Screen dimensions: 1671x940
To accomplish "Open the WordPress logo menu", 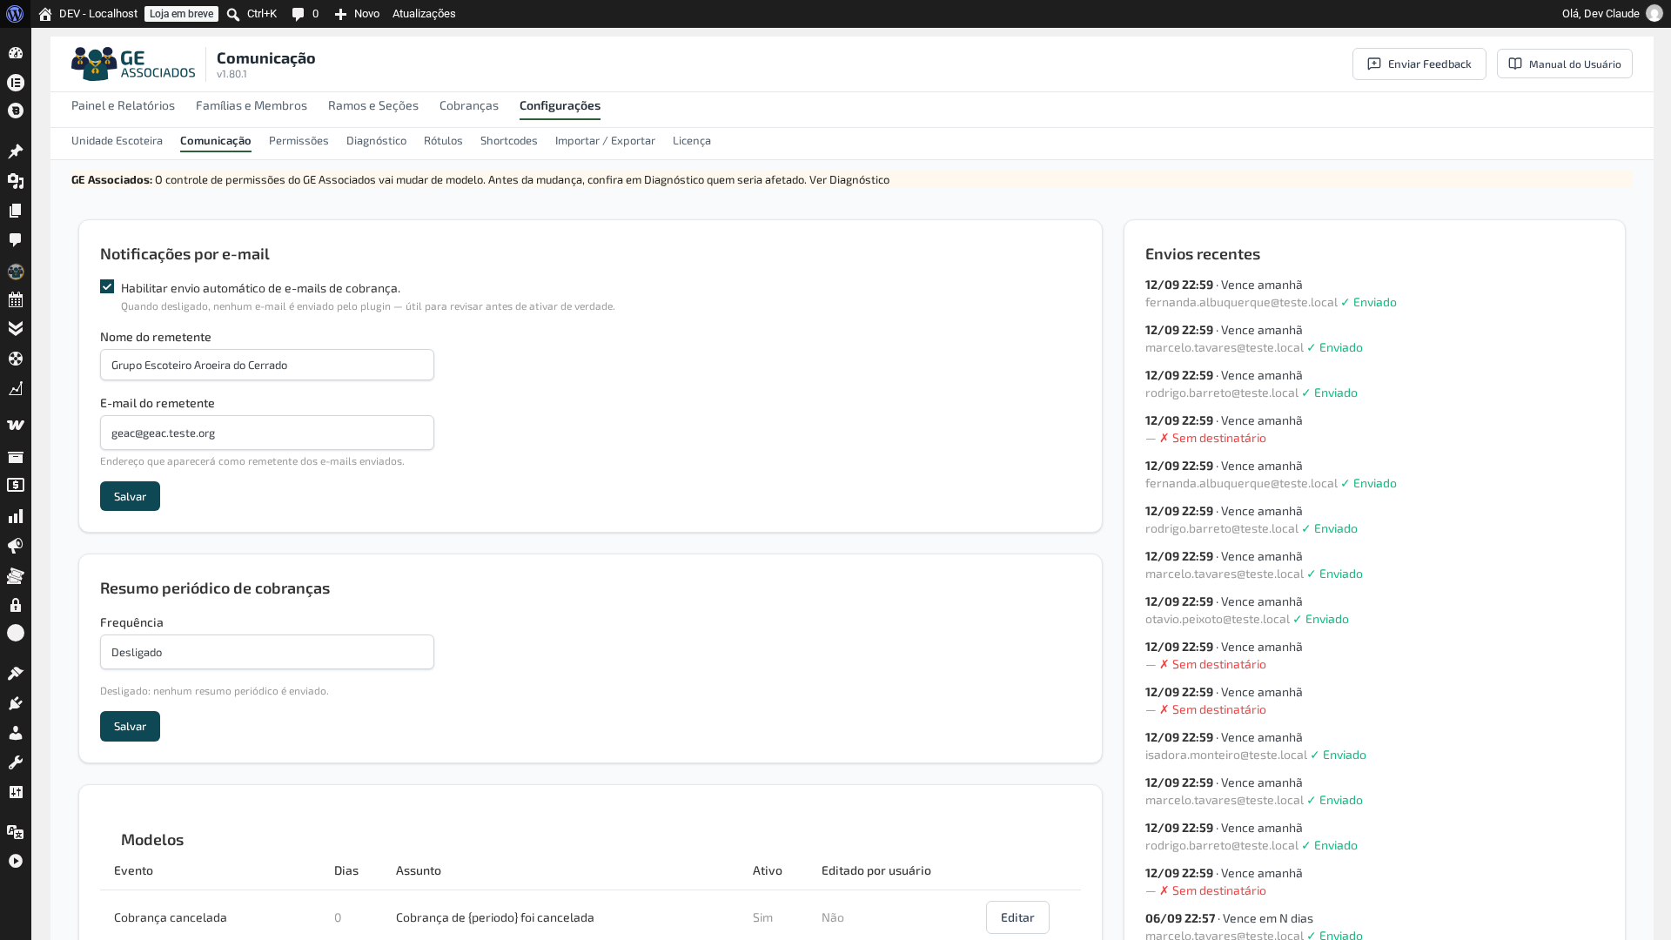I will [15, 14].
